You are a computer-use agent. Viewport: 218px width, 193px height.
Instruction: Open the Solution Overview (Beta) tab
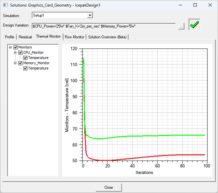click(x=107, y=37)
